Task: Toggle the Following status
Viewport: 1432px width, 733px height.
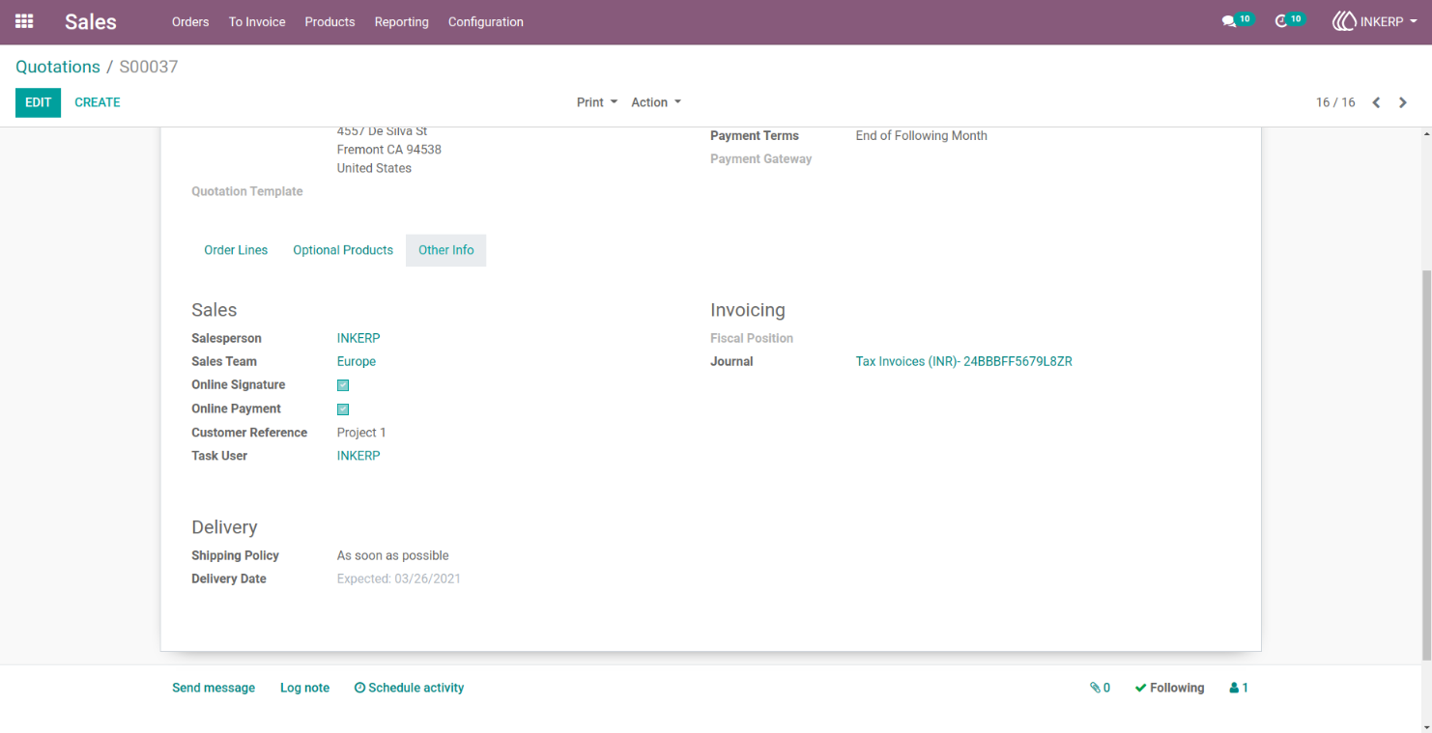Action: pos(1169,688)
